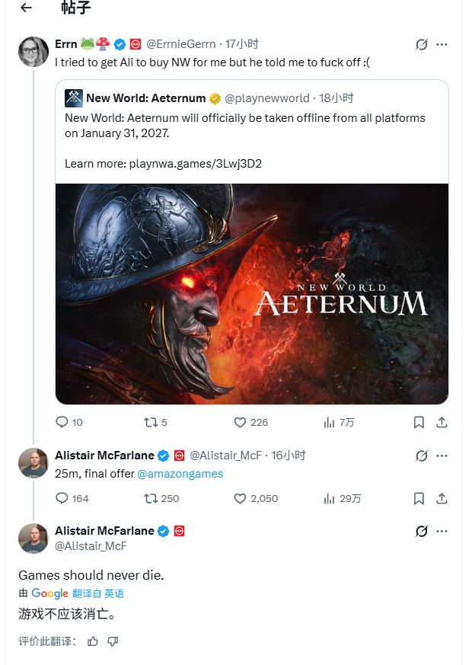Click the back arrow icon
Viewport: 472px width, 665px height.
pyautogui.click(x=27, y=8)
